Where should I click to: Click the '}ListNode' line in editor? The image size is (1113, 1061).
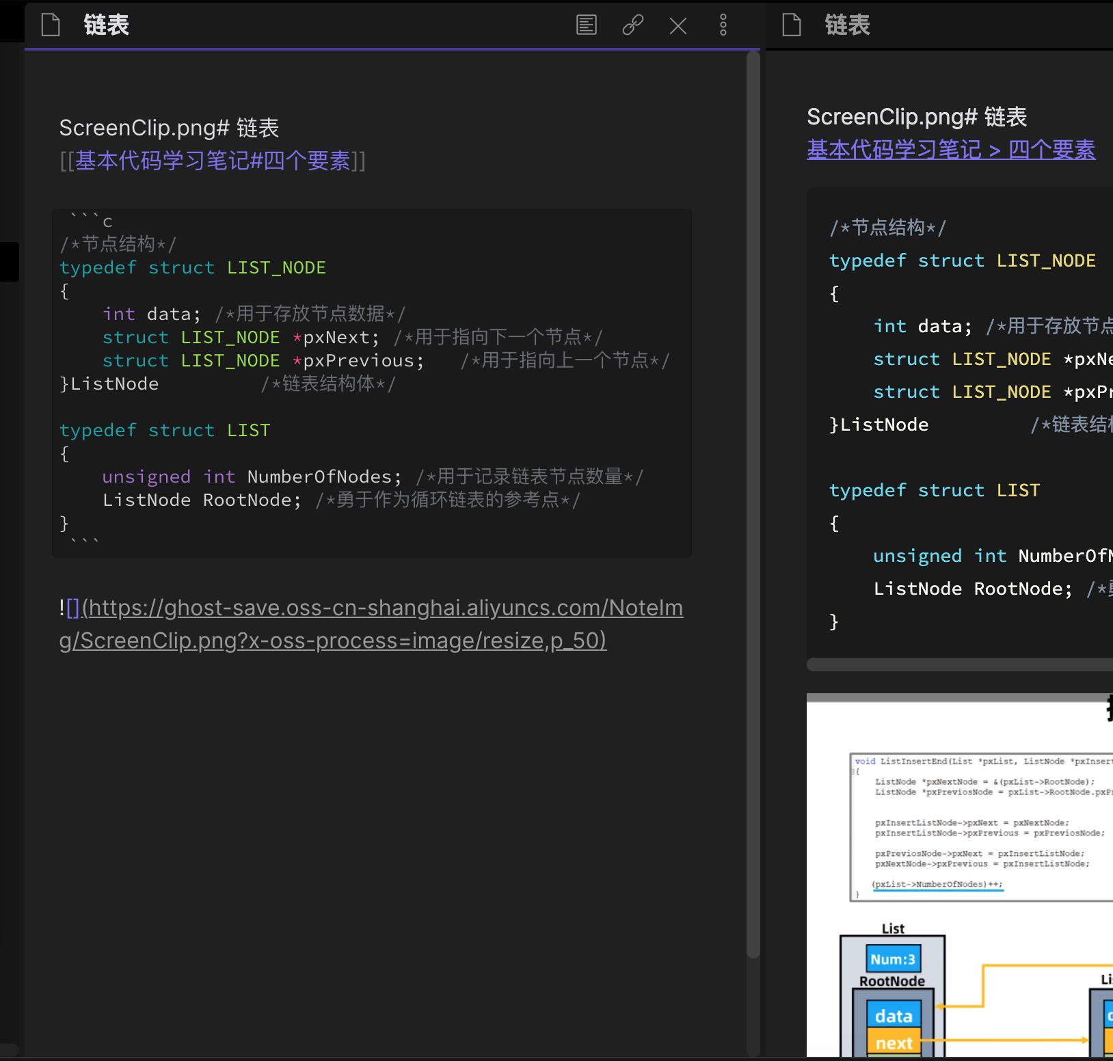click(x=228, y=384)
